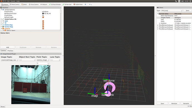Image resolution: width=192 pixels, height=108 pixels.
Task: Activate the Measure tool
Action: point(44,4)
